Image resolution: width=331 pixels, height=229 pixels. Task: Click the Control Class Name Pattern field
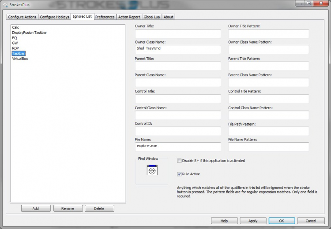[268, 115]
